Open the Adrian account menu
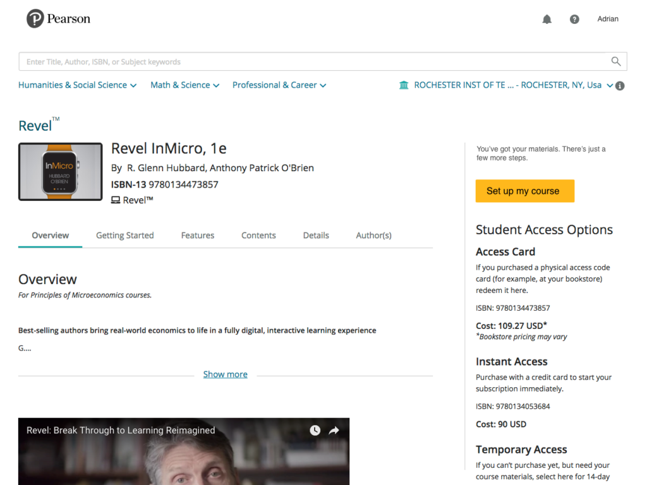Screen dimensions: 647x485 tap(608, 19)
